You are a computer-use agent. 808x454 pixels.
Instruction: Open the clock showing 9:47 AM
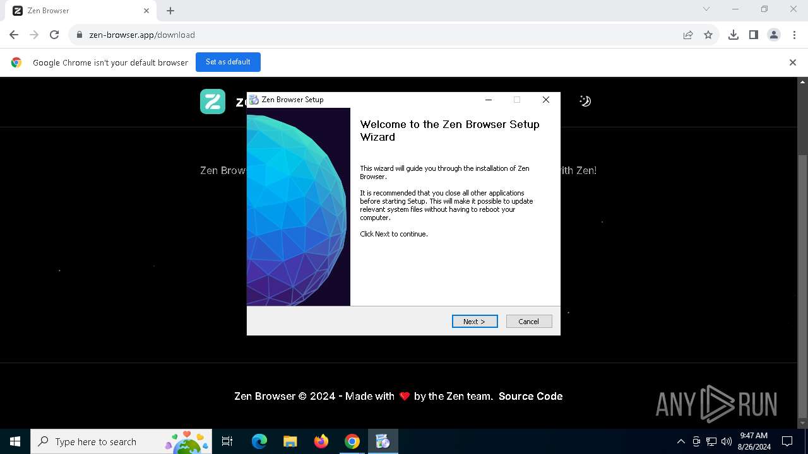(754, 441)
